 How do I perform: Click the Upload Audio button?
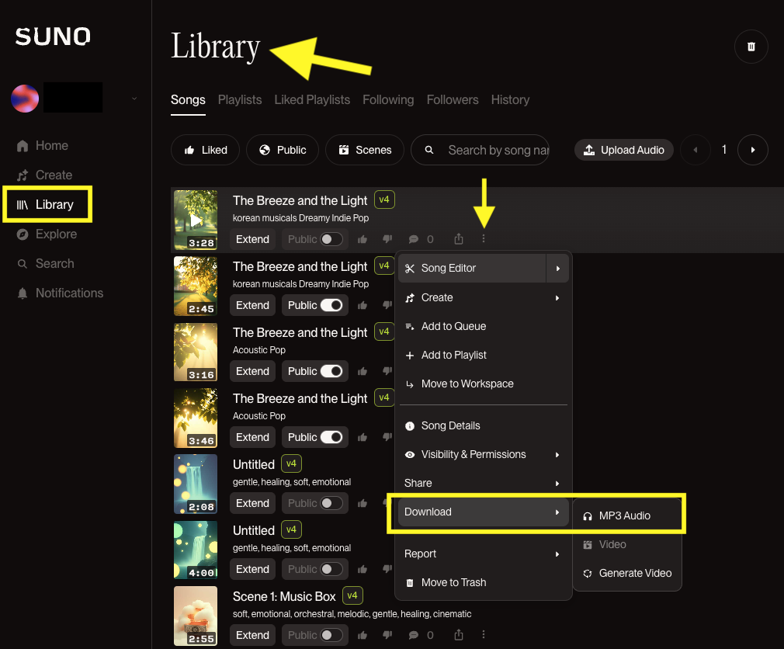(x=624, y=150)
